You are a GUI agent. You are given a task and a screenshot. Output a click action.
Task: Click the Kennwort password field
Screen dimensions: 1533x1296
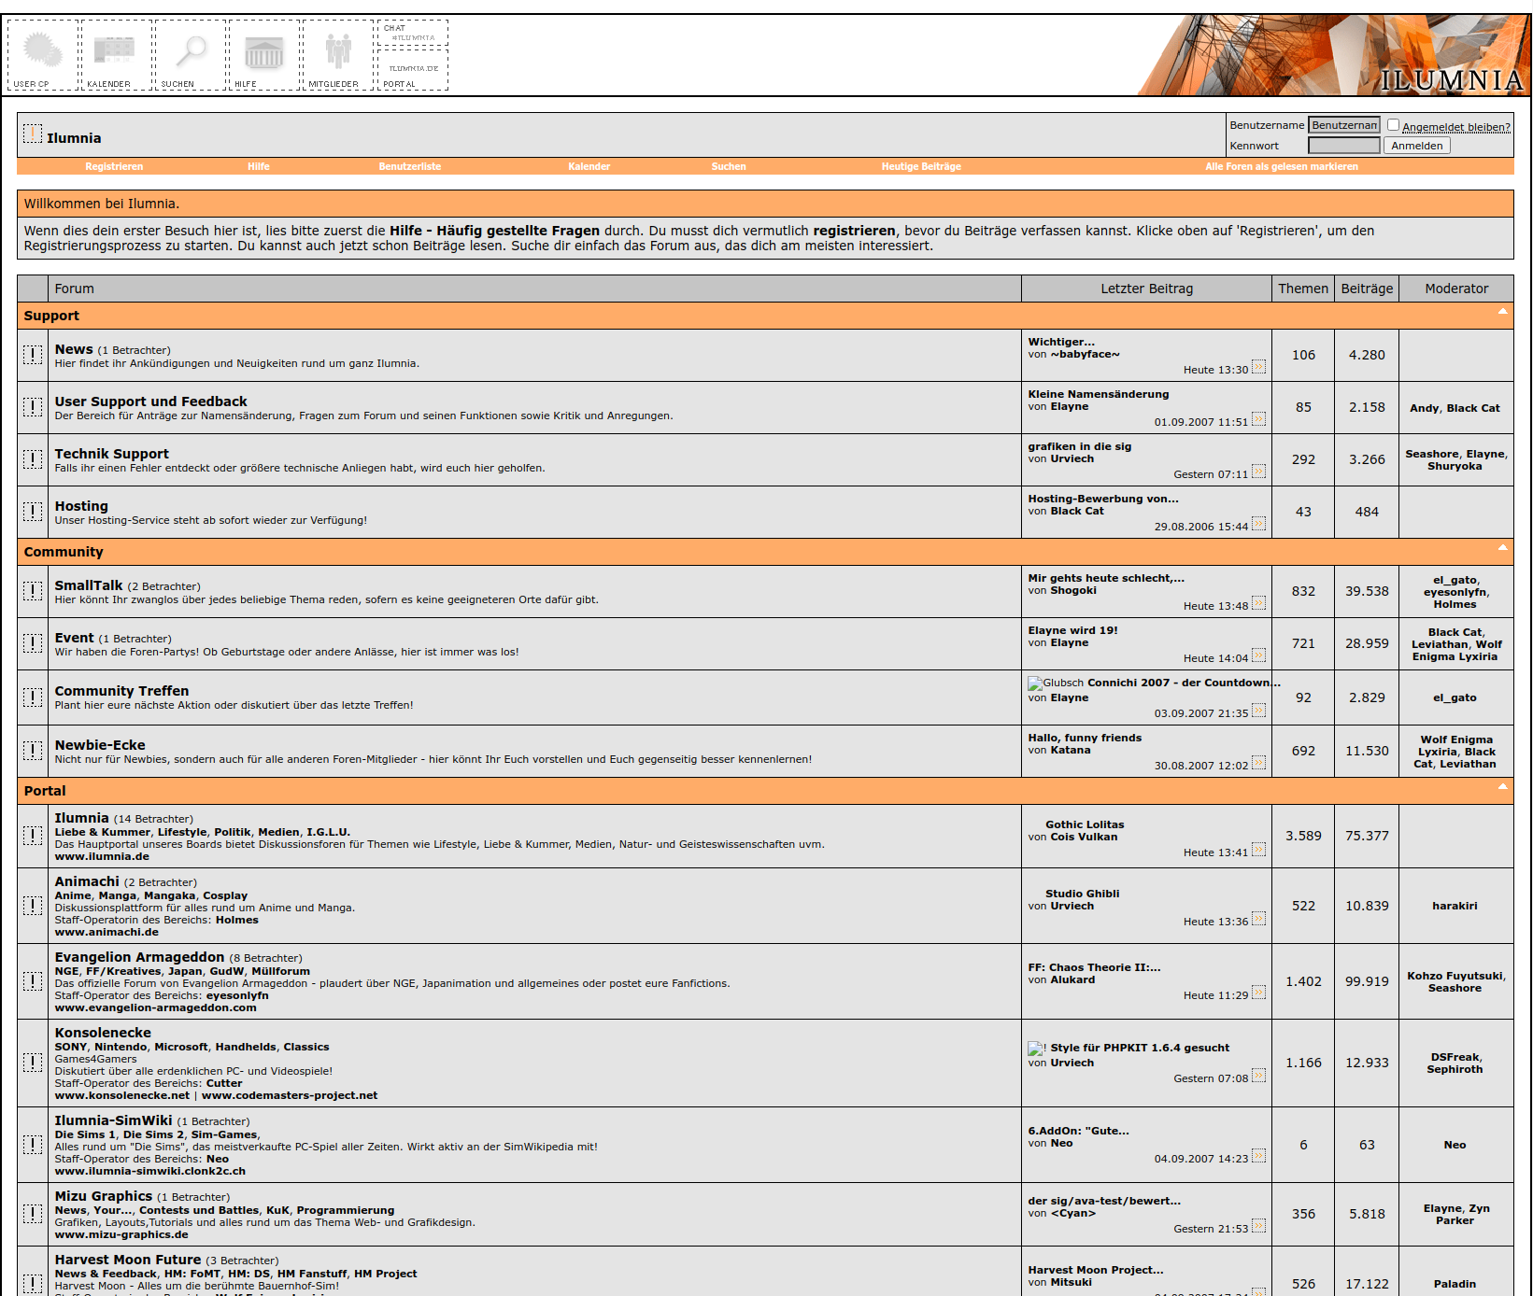pyautogui.click(x=1343, y=146)
